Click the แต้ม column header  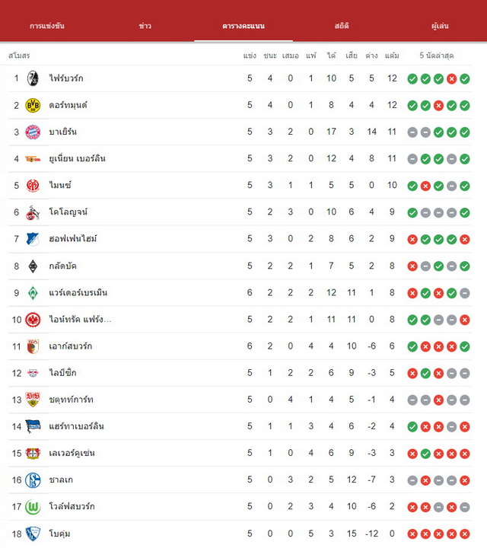(x=392, y=56)
